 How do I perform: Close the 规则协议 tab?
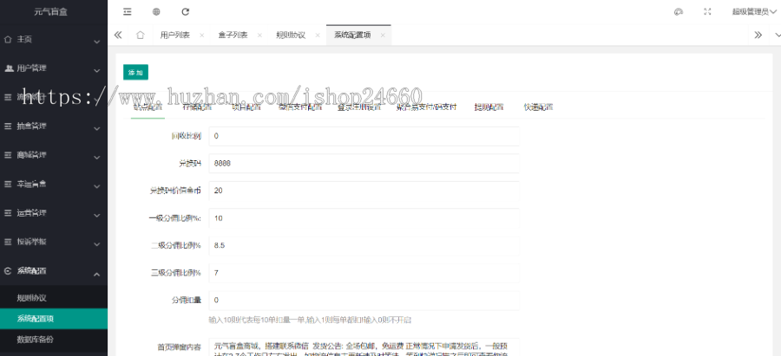point(318,36)
